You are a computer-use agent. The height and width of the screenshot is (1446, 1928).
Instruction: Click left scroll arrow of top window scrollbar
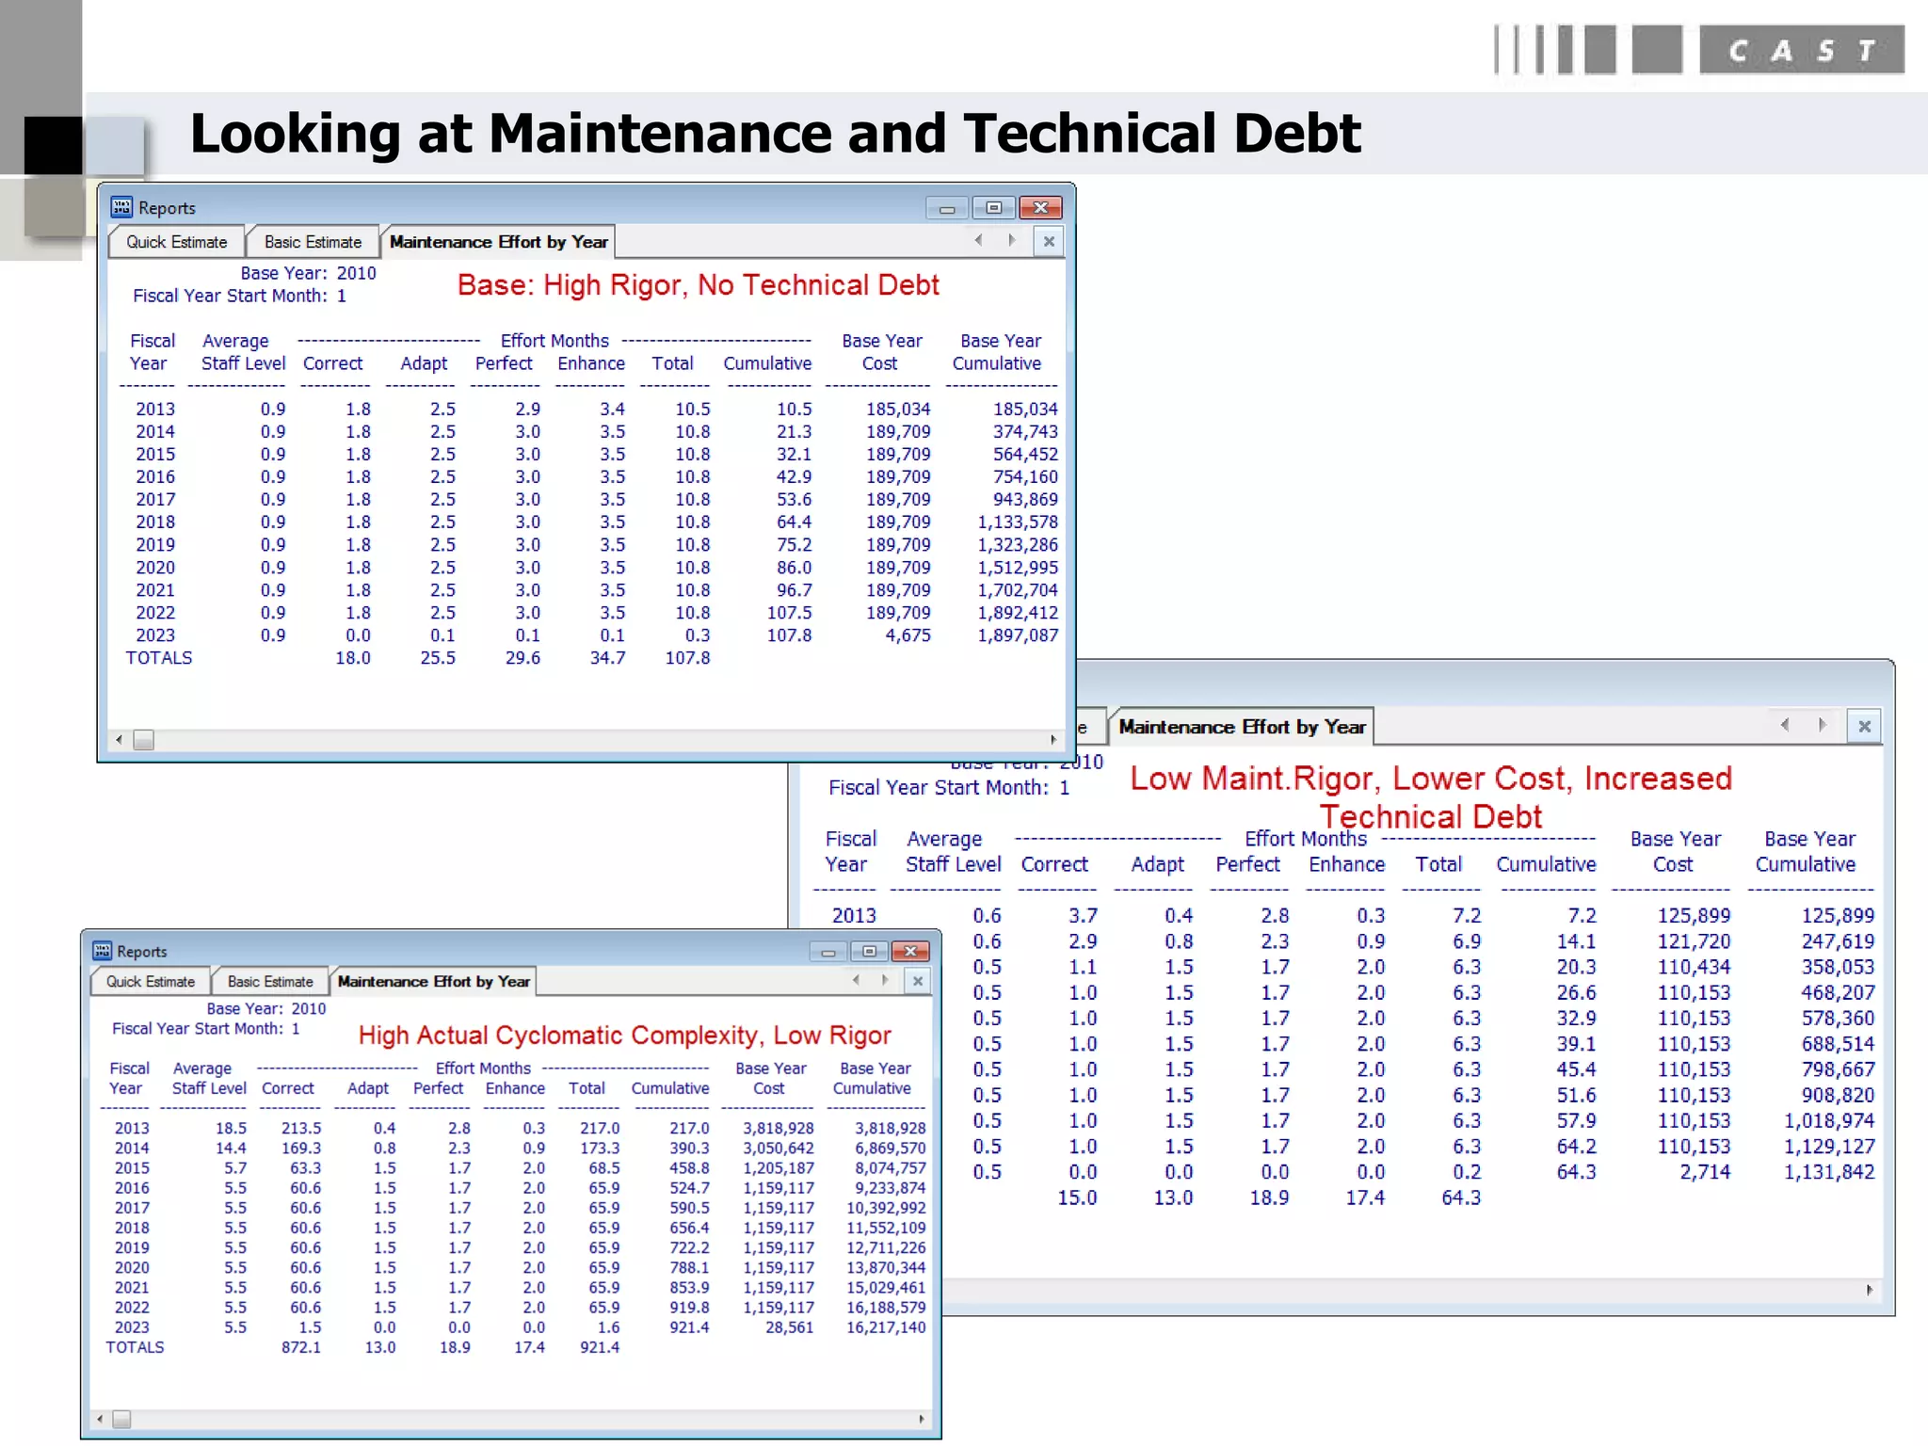pos(119,740)
